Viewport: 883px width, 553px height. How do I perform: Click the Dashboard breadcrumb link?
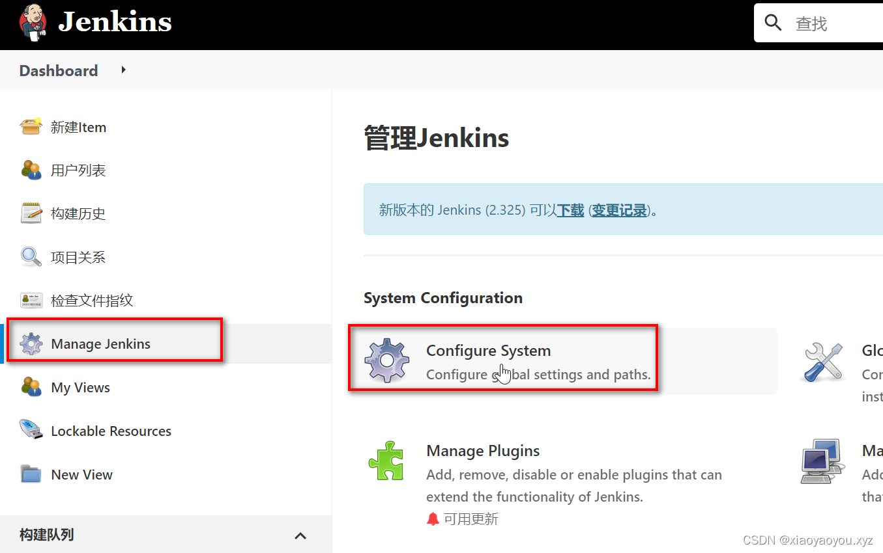pos(59,70)
